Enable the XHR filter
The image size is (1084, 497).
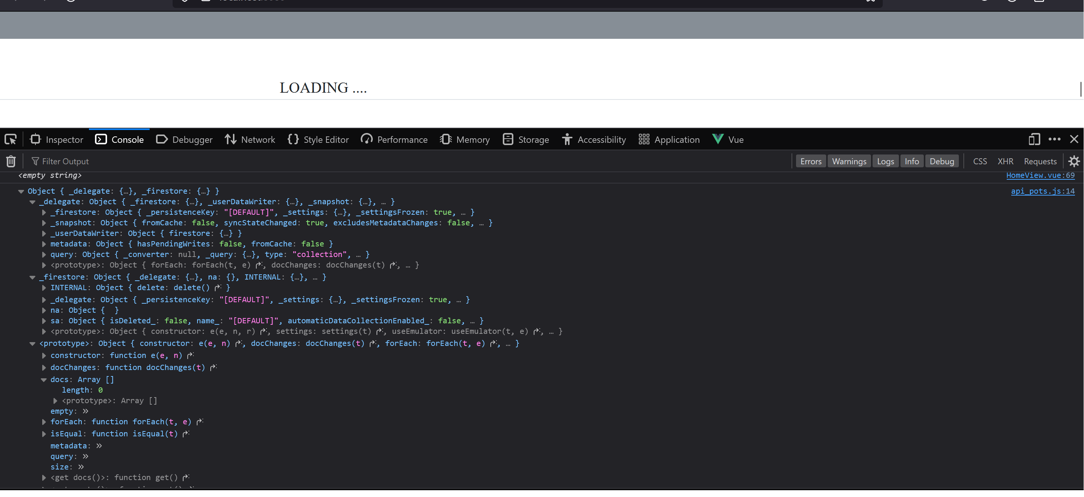[1005, 161]
